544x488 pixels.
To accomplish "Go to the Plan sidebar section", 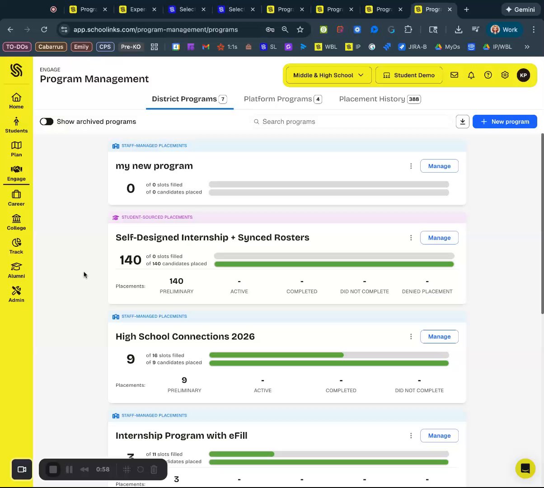I will [x=16, y=149].
